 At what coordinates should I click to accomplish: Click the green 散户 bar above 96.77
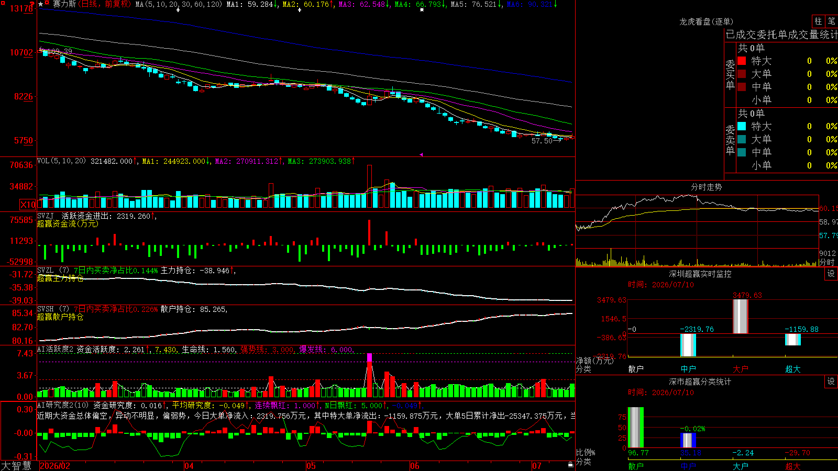tap(636, 428)
